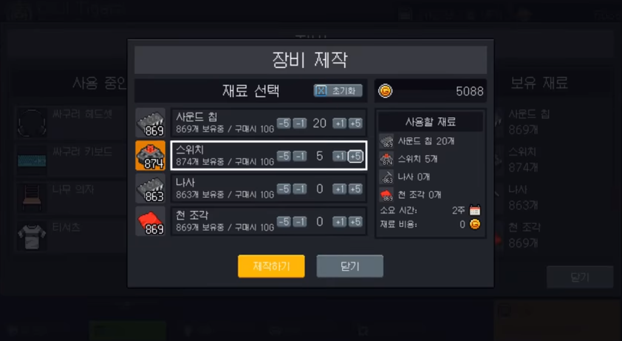The height and width of the screenshot is (341, 622).
Task: Click 제작하기 to craft the equipment
Action: click(x=272, y=266)
